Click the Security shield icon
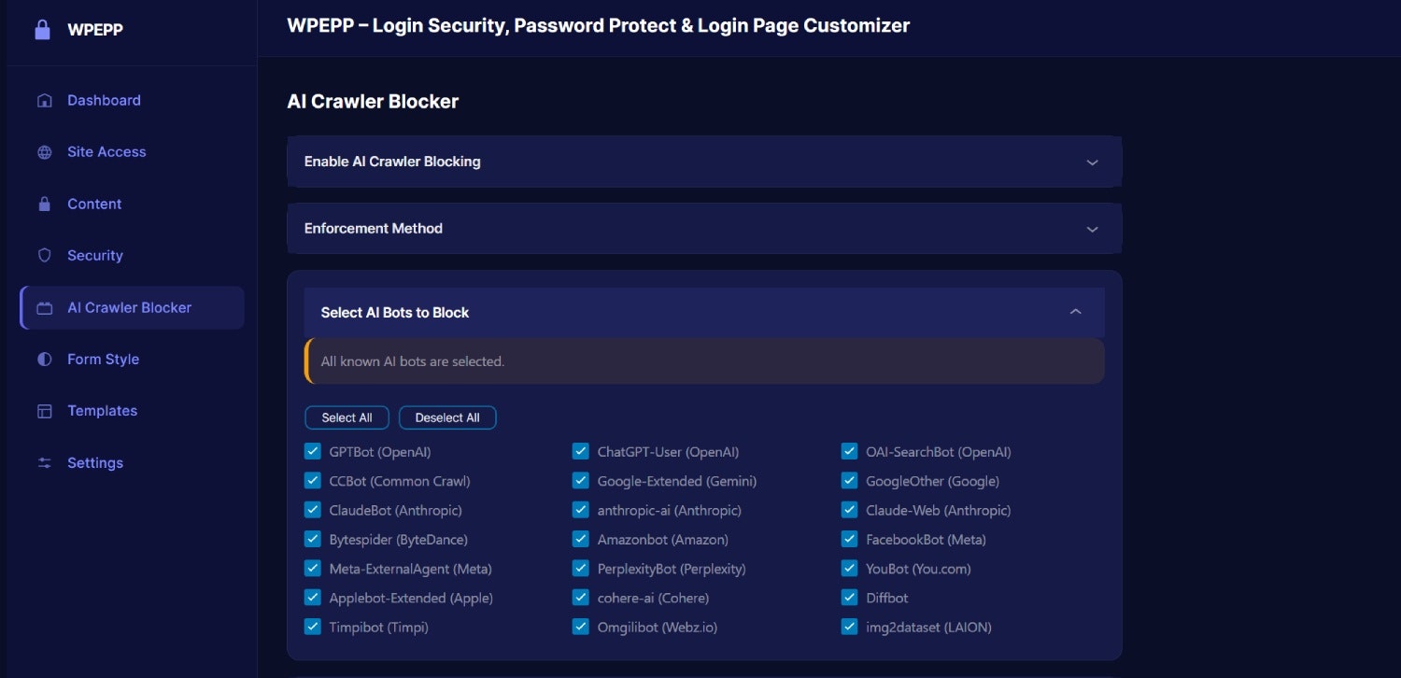Image resolution: width=1401 pixels, height=678 pixels. click(x=44, y=256)
